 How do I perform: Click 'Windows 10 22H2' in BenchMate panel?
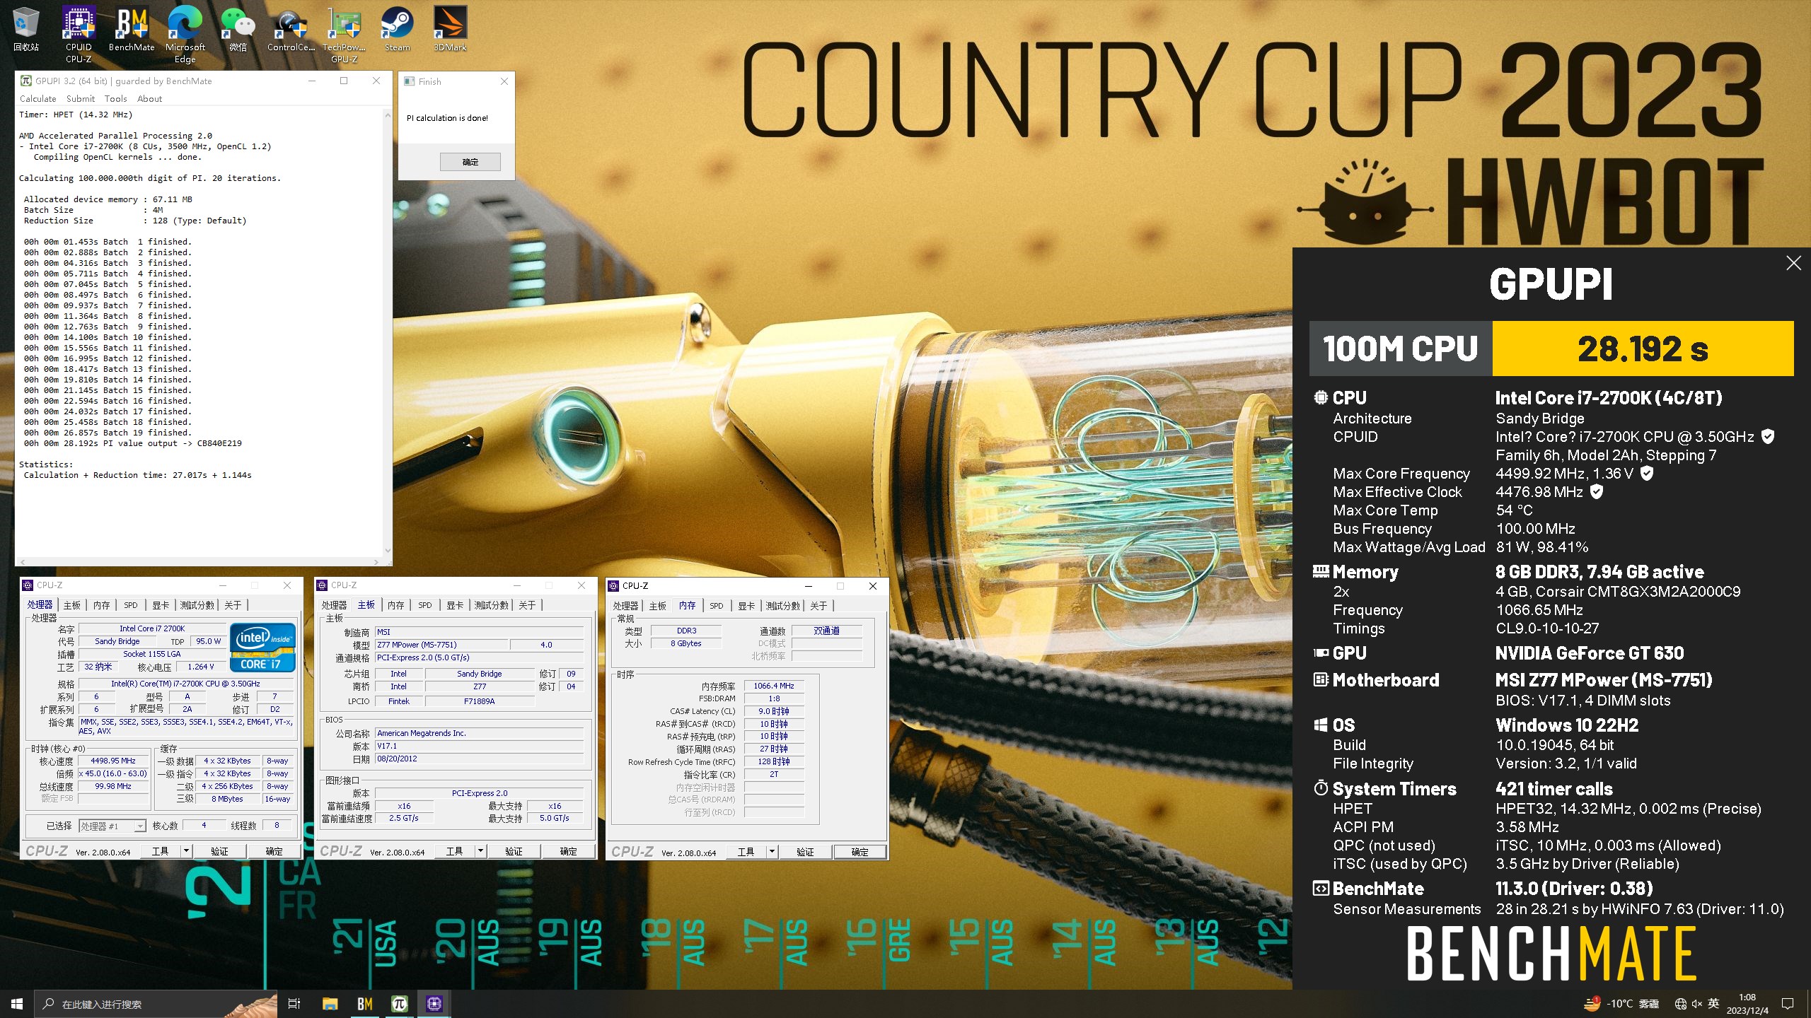(x=1567, y=725)
